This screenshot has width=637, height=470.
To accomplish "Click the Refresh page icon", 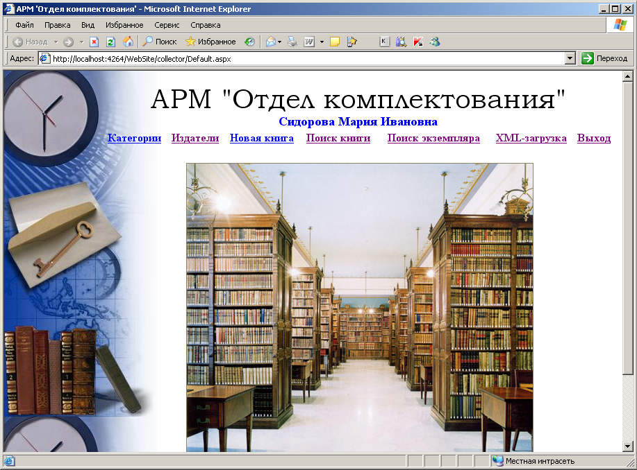I will coord(111,42).
